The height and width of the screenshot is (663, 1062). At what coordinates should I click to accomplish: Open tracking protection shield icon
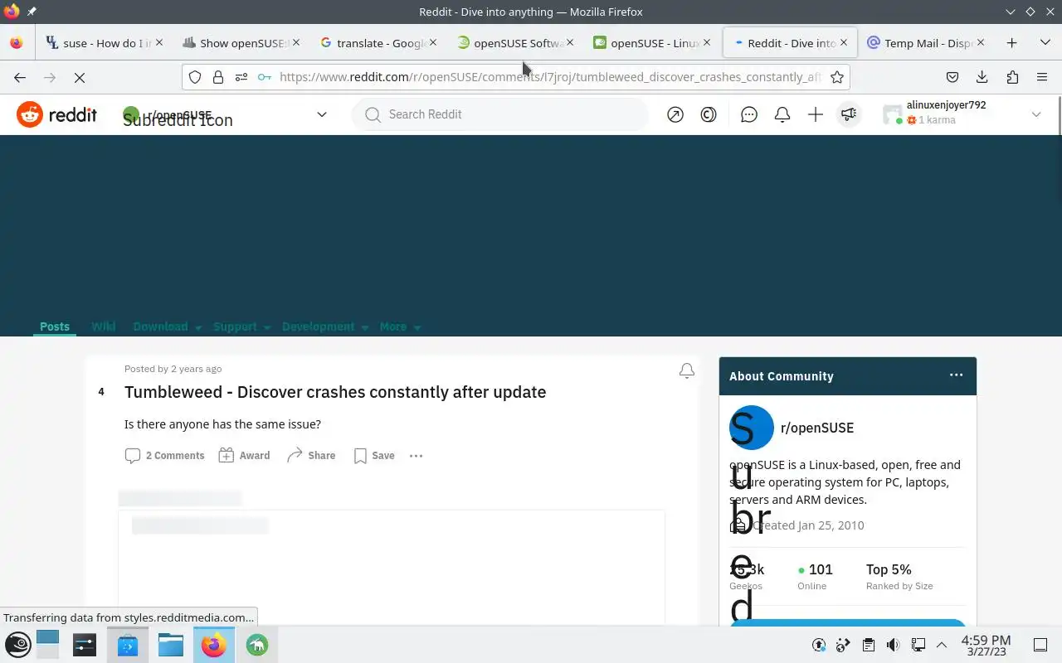(x=194, y=77)
